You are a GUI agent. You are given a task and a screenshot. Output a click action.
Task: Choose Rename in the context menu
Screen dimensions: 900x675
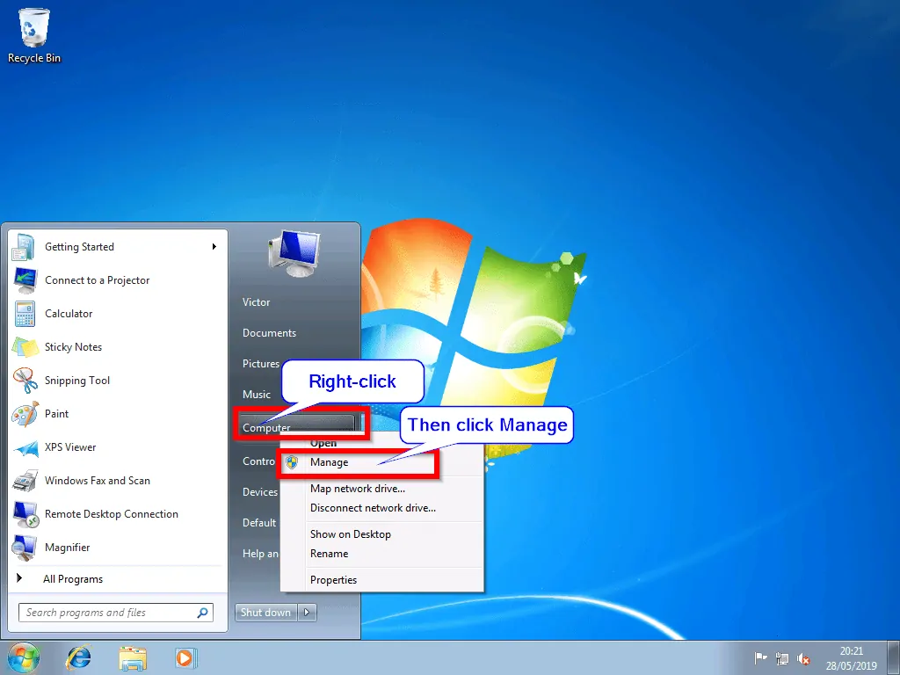pyautogui.click(x=329, y=554)
